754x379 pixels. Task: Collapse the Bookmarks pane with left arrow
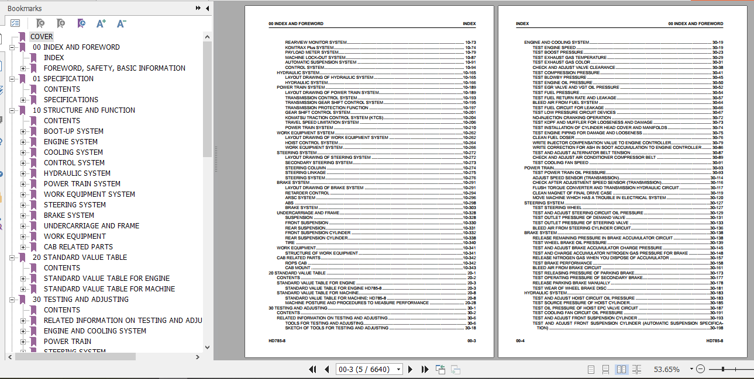(x=207, y=8)
